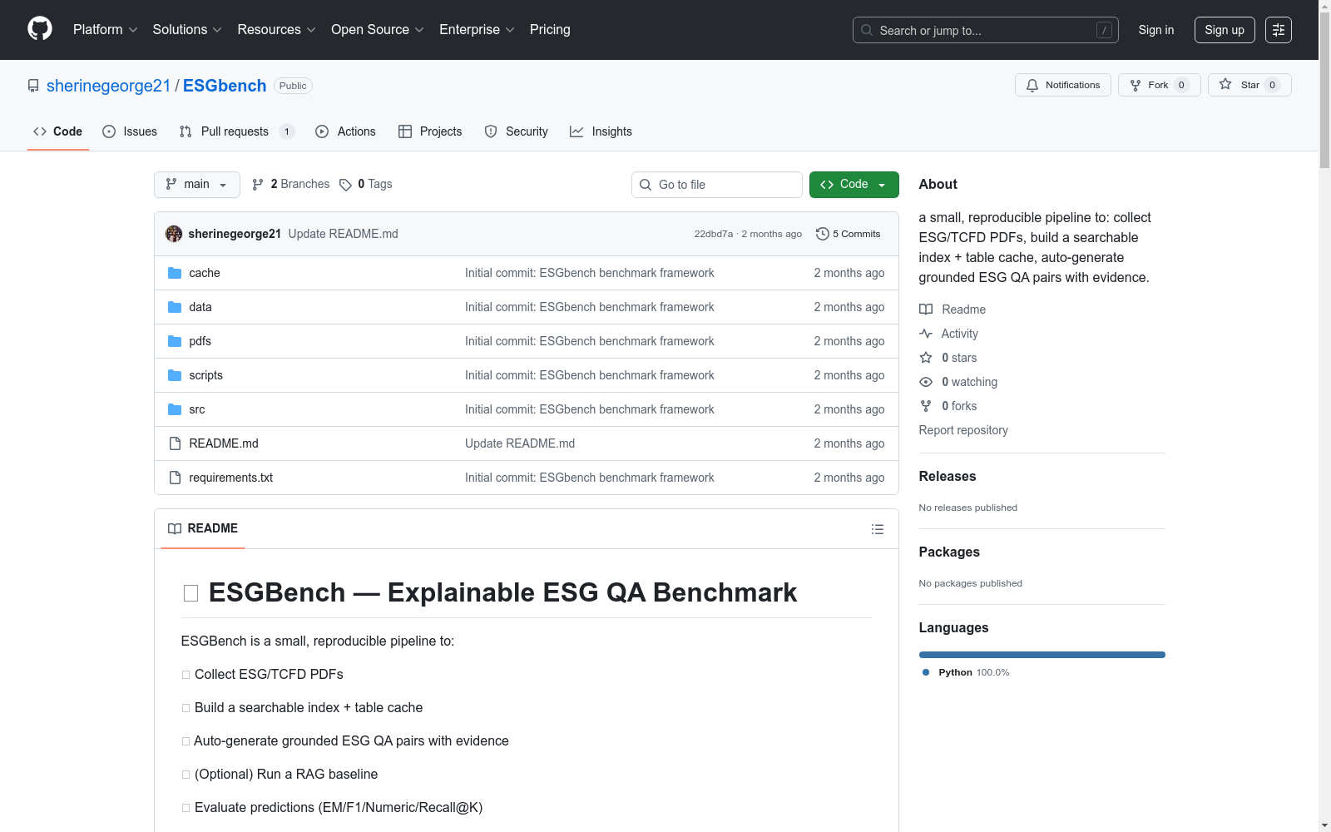Open the scripts folder
Viewport: 1331px width, 832px height.
[205, 375]
